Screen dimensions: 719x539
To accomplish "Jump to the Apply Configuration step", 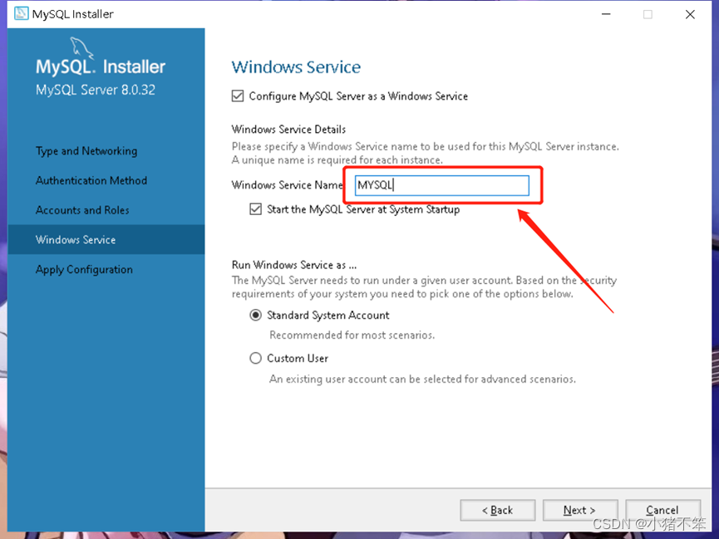I will pyautogui.click(x=84, y=269).
